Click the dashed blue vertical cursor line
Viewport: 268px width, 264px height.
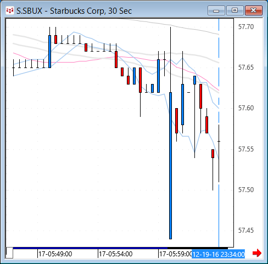219,133
